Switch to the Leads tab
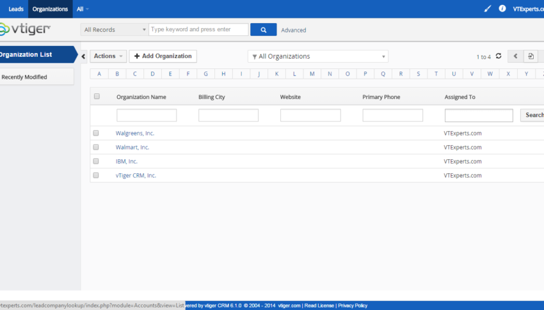Viewport: 544px width, 310px height. pyautogui.click(x=15, y=9)
